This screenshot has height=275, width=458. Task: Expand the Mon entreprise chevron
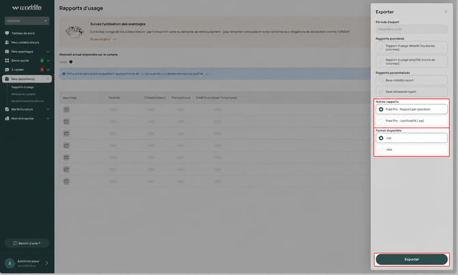pyautogui.click(x=48, y=119)
